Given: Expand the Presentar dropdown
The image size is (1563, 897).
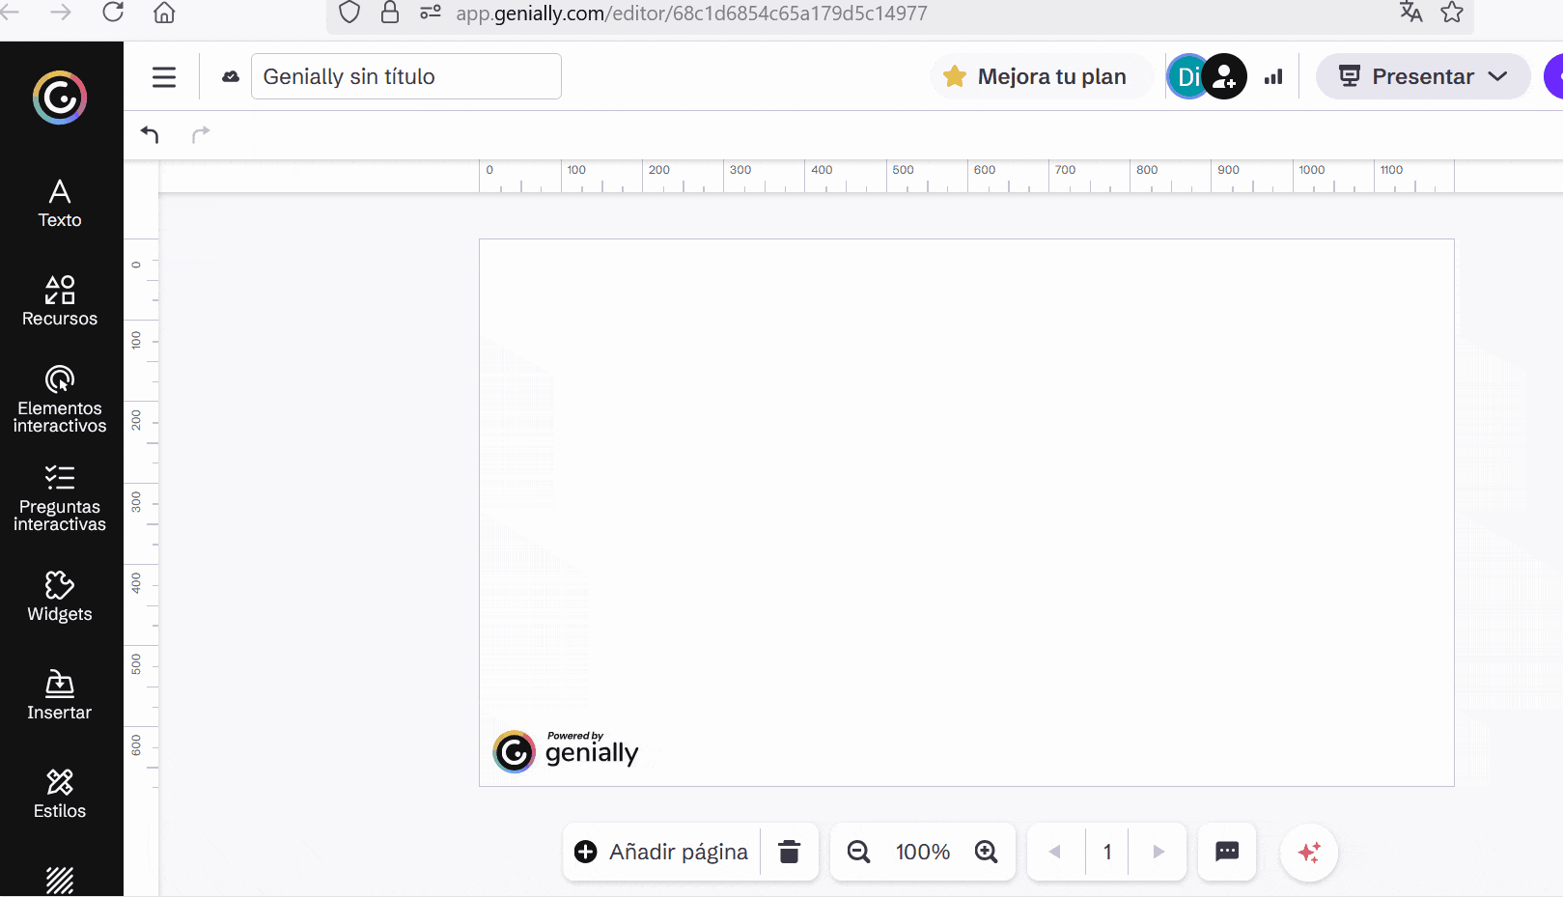Looking at the screenshot, I should click(x=1497, y=77).
